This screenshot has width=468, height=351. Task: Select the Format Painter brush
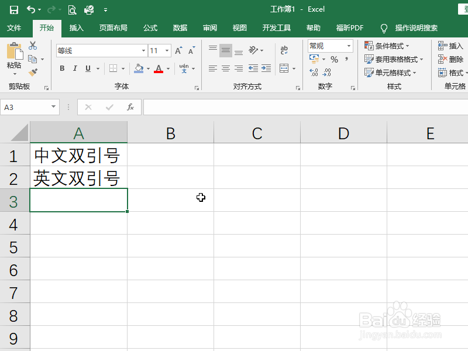pos(33,73)
